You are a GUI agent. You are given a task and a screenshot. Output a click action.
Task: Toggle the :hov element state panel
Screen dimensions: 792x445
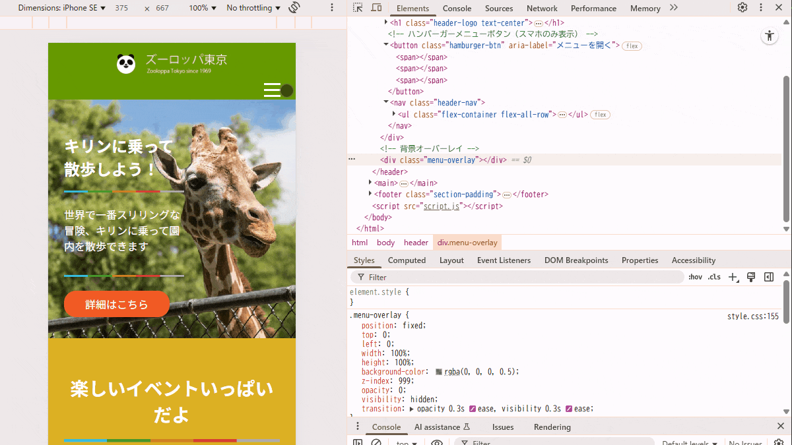pyautogui.click(x=695, y=278)
